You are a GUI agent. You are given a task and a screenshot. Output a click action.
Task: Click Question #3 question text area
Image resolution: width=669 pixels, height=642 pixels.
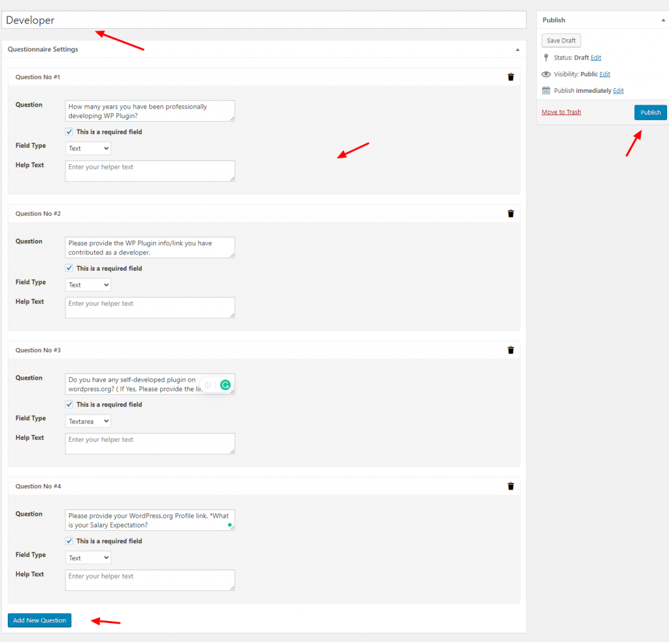click(x=150, y=384)
